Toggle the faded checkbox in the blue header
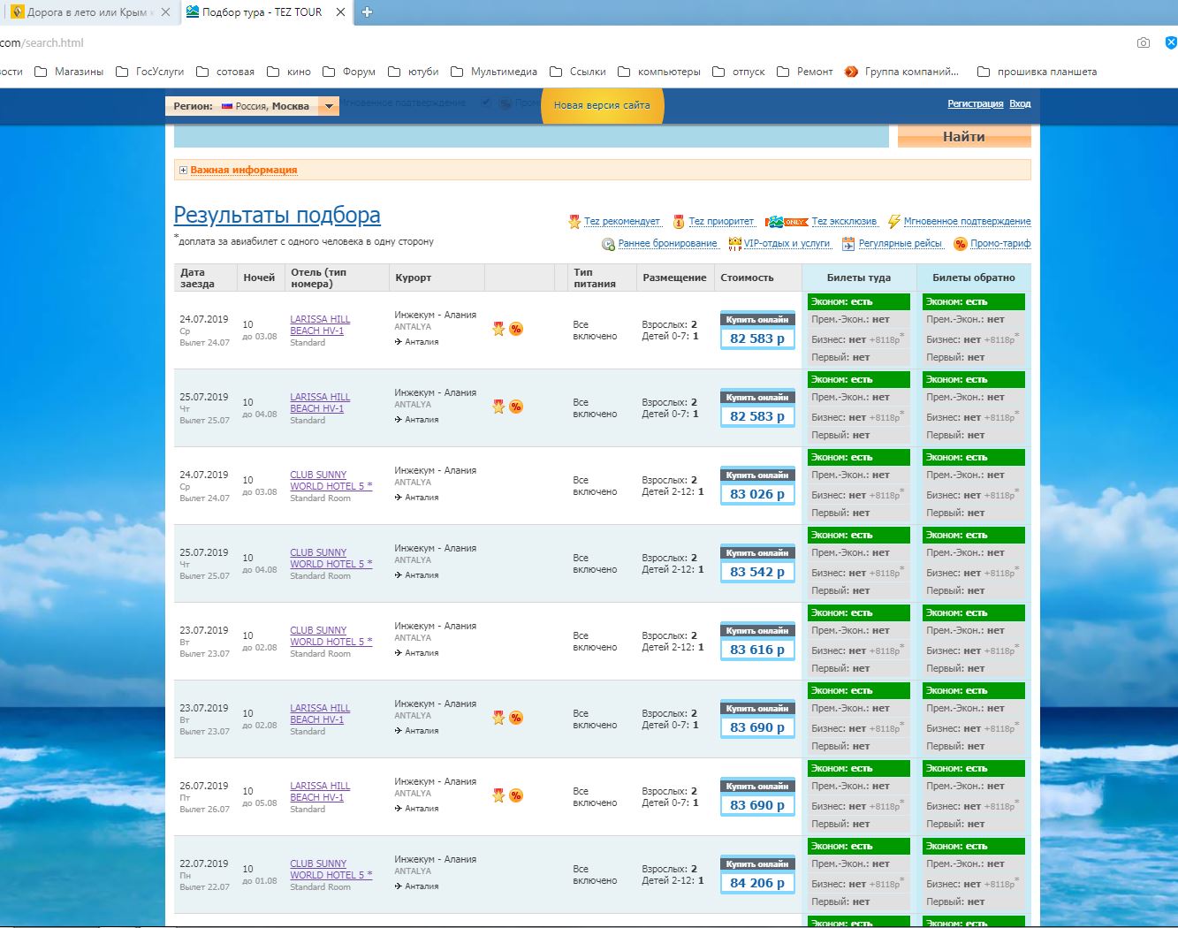 (x=486, y=103)
